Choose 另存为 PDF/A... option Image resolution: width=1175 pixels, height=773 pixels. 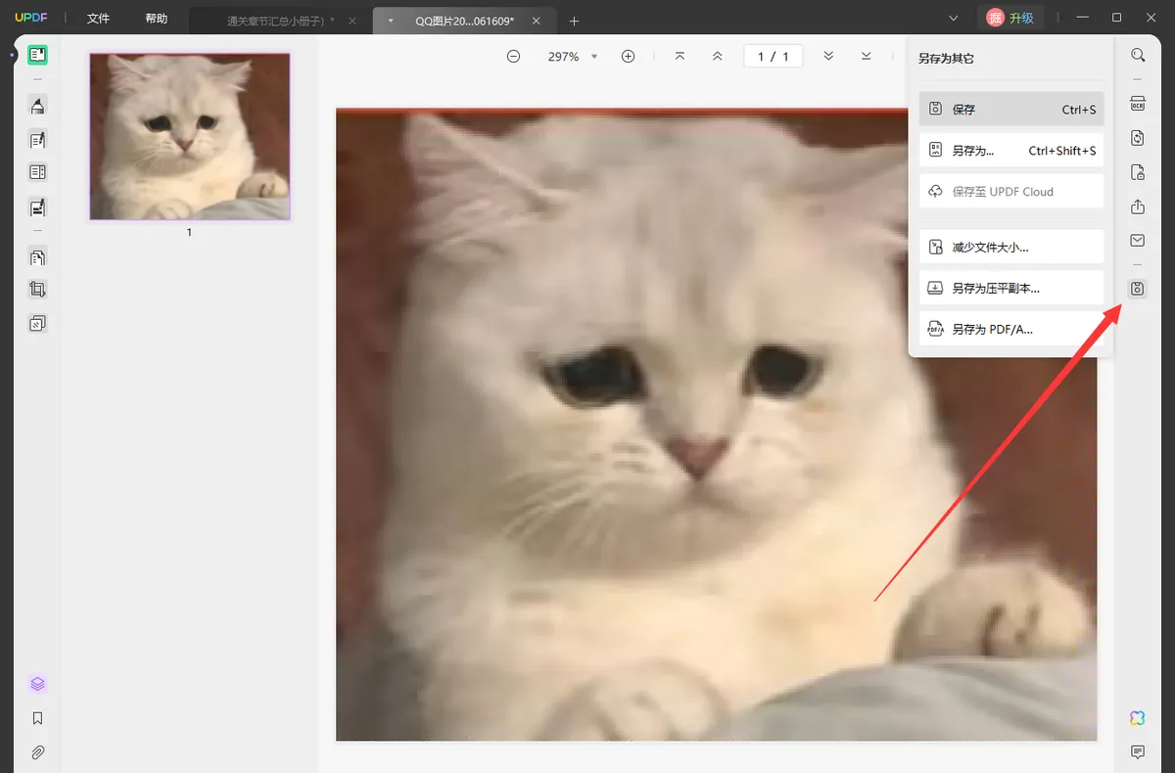[1011, 330]
